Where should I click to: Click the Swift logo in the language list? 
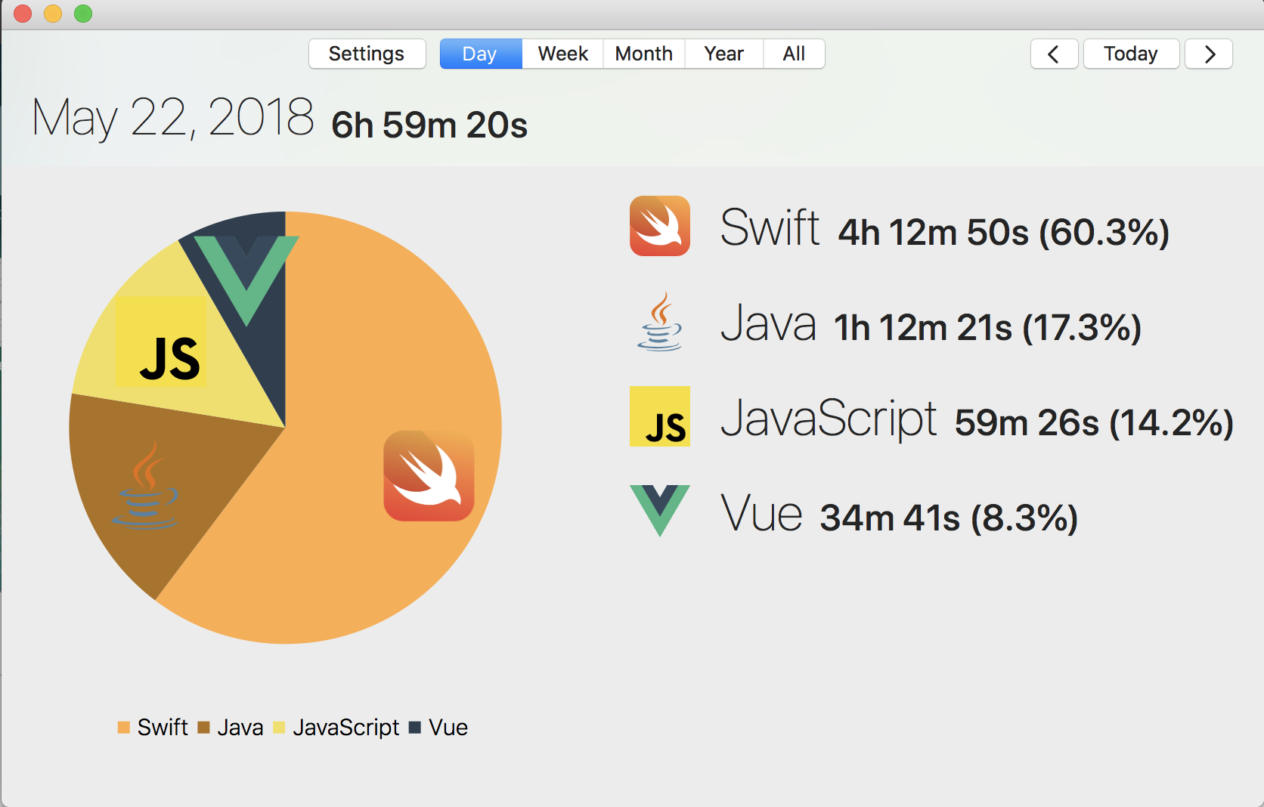coord(660,226)
